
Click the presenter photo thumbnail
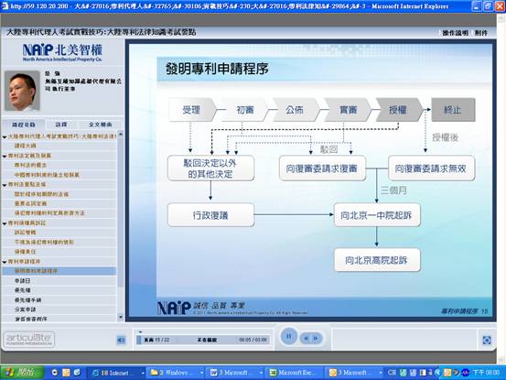(x=22, y=91)
